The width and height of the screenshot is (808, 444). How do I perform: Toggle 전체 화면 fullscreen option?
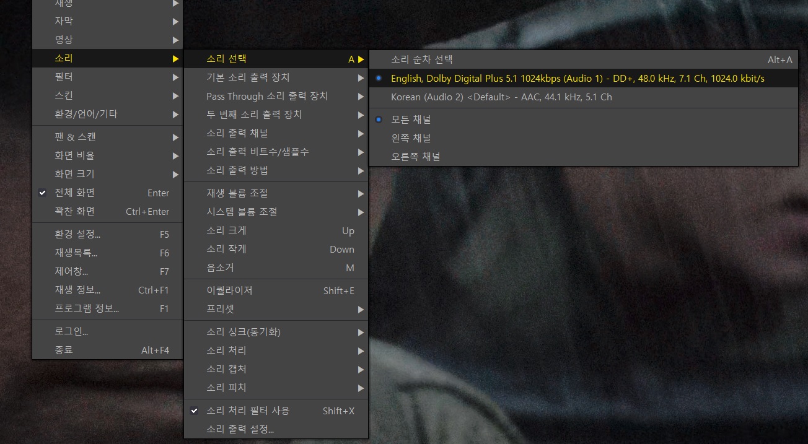[x=74, y=193]
